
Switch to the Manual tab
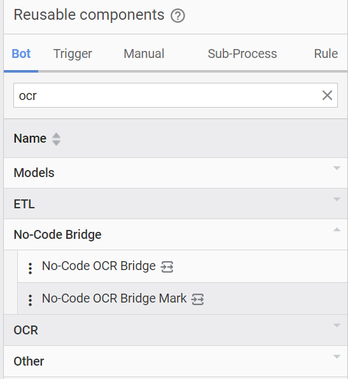(x=144, y=54)
